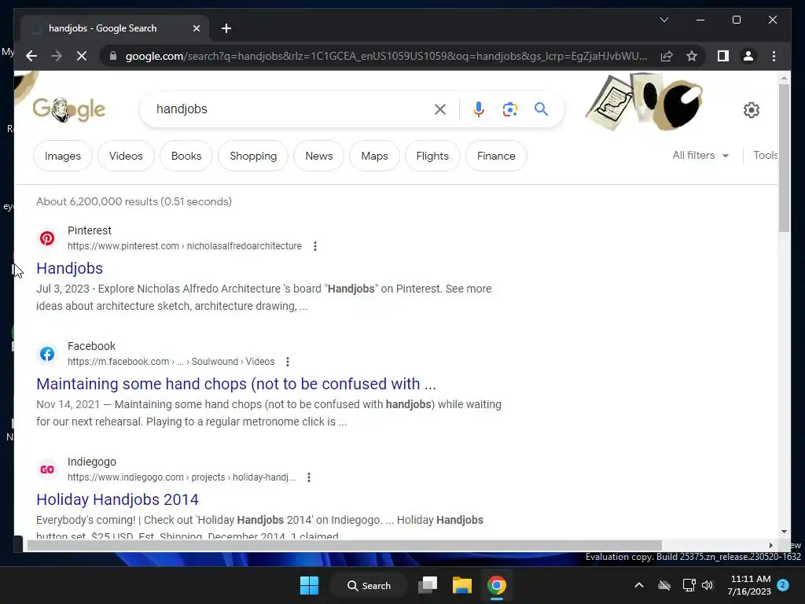Click the scrollbar down arrow
Viewport: 805px width, 604px height.
(x=784, y=532)
